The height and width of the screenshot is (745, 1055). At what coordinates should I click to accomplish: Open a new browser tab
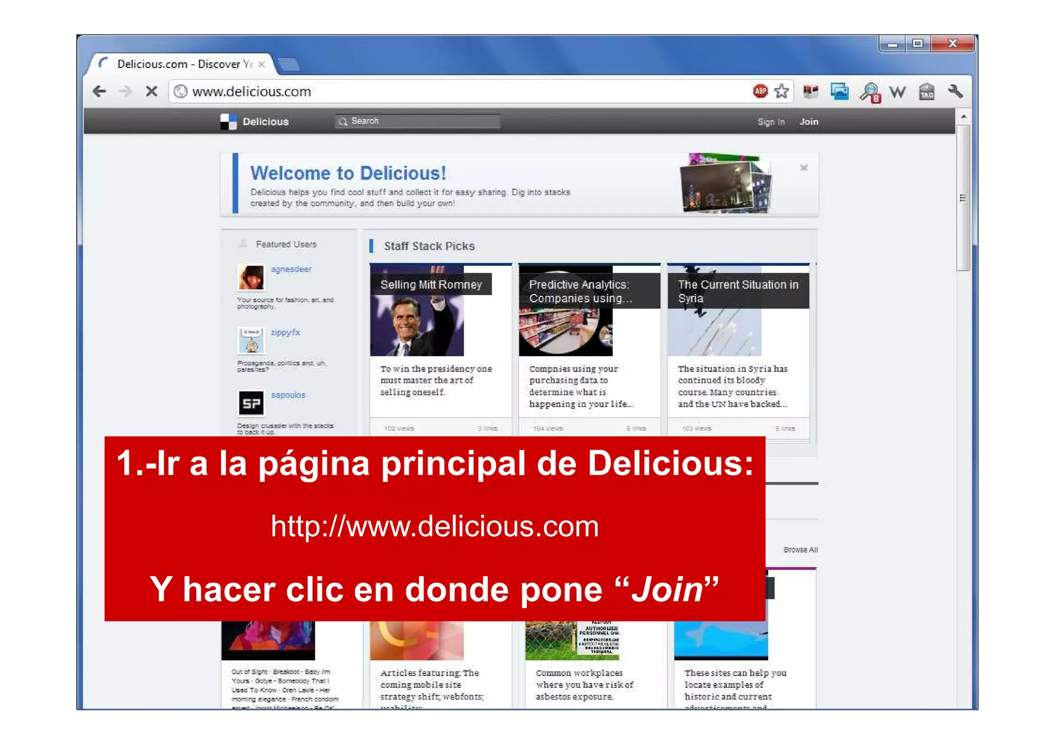288,64
